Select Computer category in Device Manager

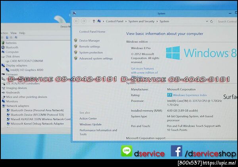[12, 52]
